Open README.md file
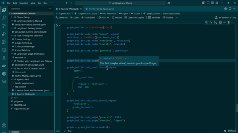238x133 pixels. (x=20, y=105)
